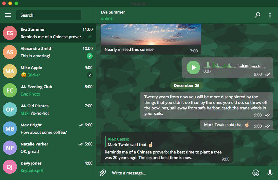This screenshot has width=278, height=180.
Task: Click the Nearly missed this sunrise caption
Action: pos(129,50)
